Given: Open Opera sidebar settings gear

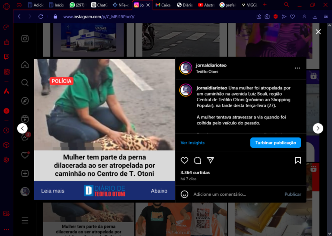Looking at the screenshot, I should tap(6, 159).
